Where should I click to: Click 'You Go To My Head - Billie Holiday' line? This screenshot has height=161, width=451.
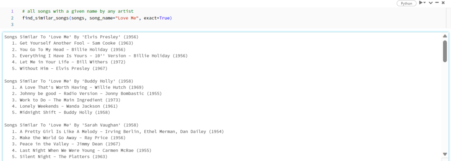click(68, 50)
